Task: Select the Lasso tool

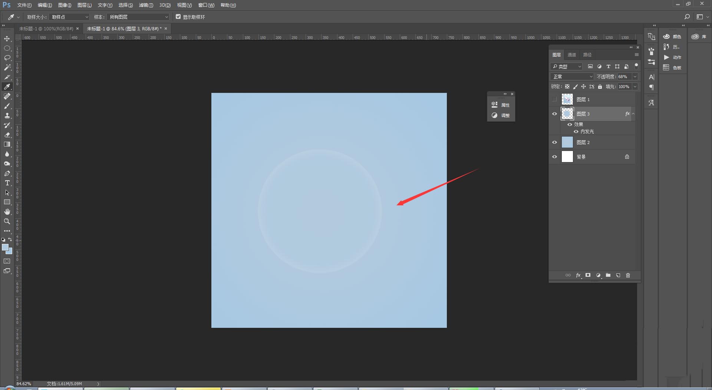Action: pos(7,58)
